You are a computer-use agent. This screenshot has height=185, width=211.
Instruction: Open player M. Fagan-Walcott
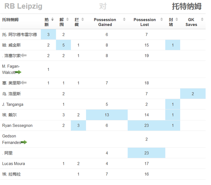11,69
